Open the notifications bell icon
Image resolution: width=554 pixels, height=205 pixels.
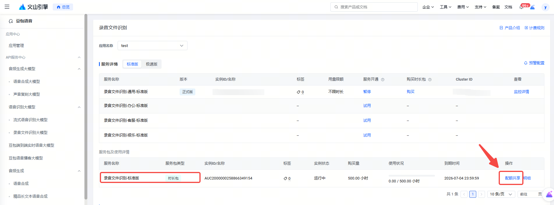pos(521,7)
